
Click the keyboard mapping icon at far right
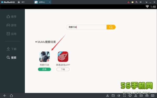pyautogui.click(x=153, y=96)
